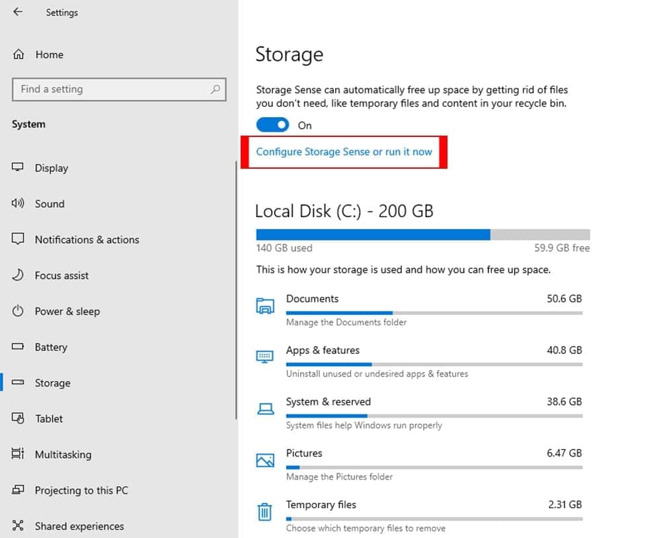Click the search magnifier icon
This screenshot has height=538, width=661.
[215, 89]
